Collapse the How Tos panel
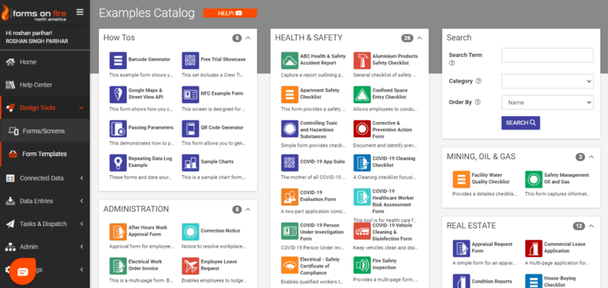Viewport: 608px width, 288px height. [x=249, y=38]
